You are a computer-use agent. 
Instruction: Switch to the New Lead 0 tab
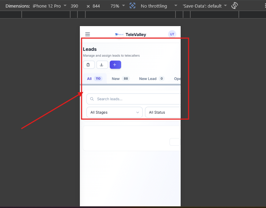pyautogui.click(x=151, y=79)
